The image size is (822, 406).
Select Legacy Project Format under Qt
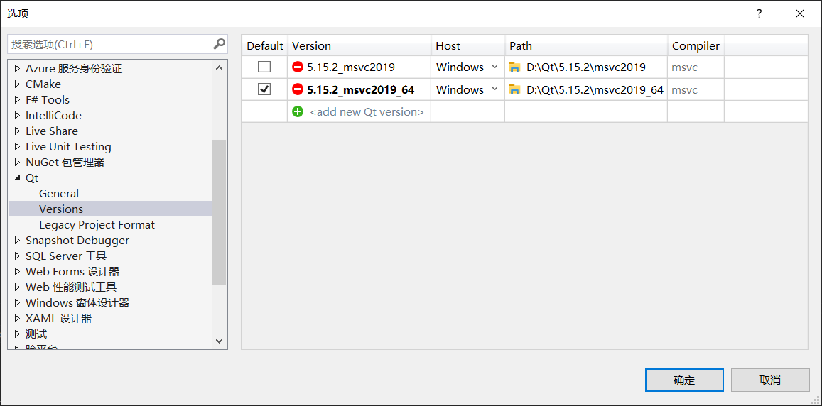click(97, 225)
